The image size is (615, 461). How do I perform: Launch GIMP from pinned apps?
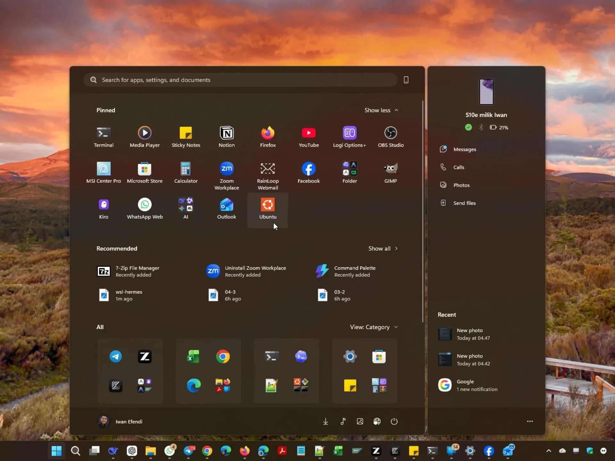(390, 173)
